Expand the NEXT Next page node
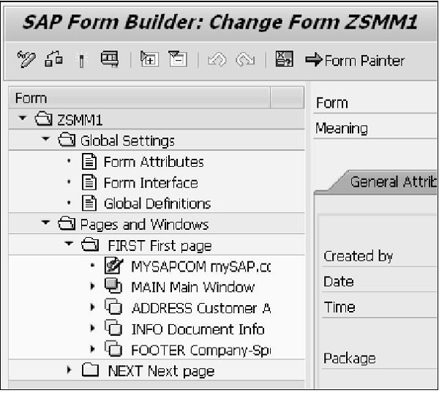 click(69, 371)
